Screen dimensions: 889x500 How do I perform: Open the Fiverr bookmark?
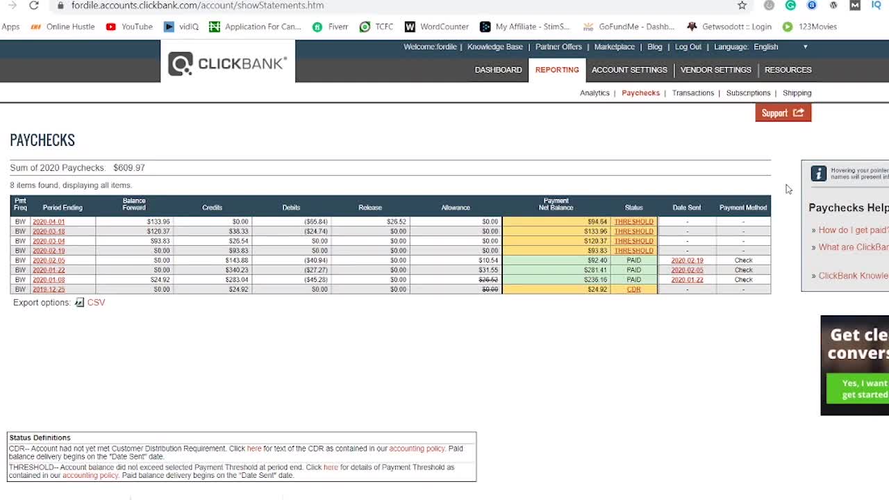331,27
